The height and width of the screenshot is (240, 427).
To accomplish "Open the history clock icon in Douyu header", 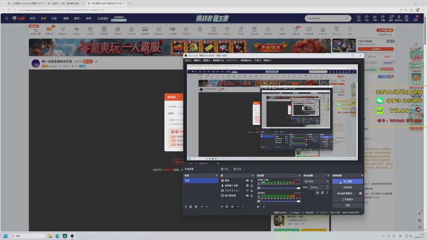I will (x=359, y=18).
